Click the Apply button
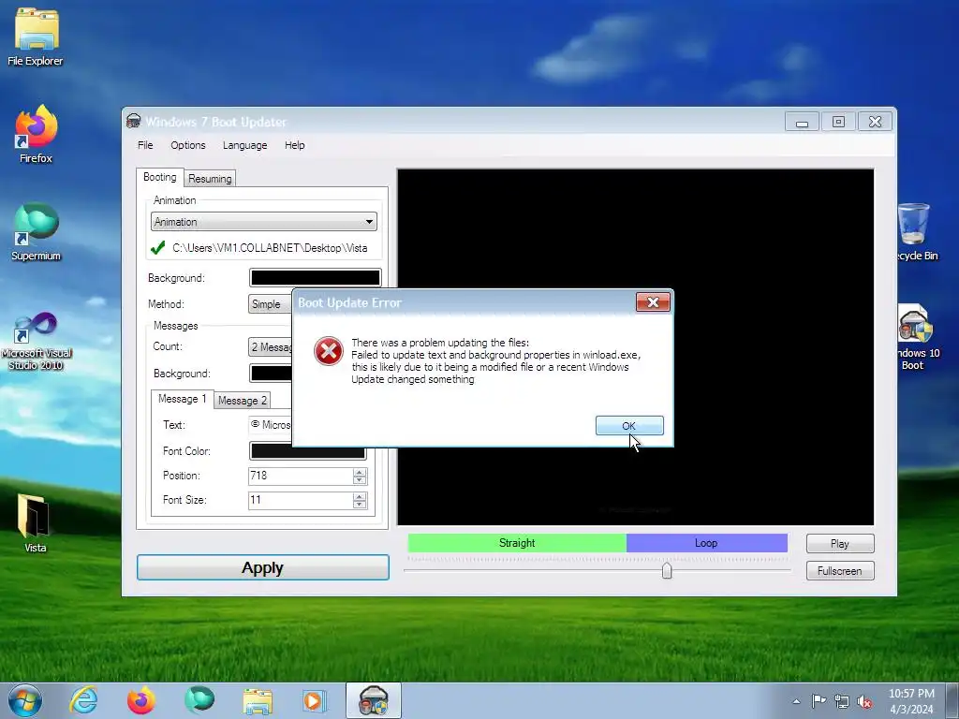 click(263, 567)
